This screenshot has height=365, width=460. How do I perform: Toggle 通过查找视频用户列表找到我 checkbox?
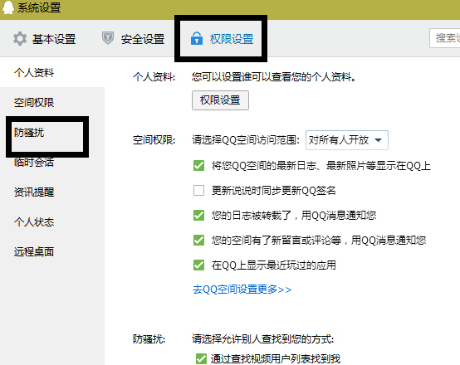tap(201, 358)
